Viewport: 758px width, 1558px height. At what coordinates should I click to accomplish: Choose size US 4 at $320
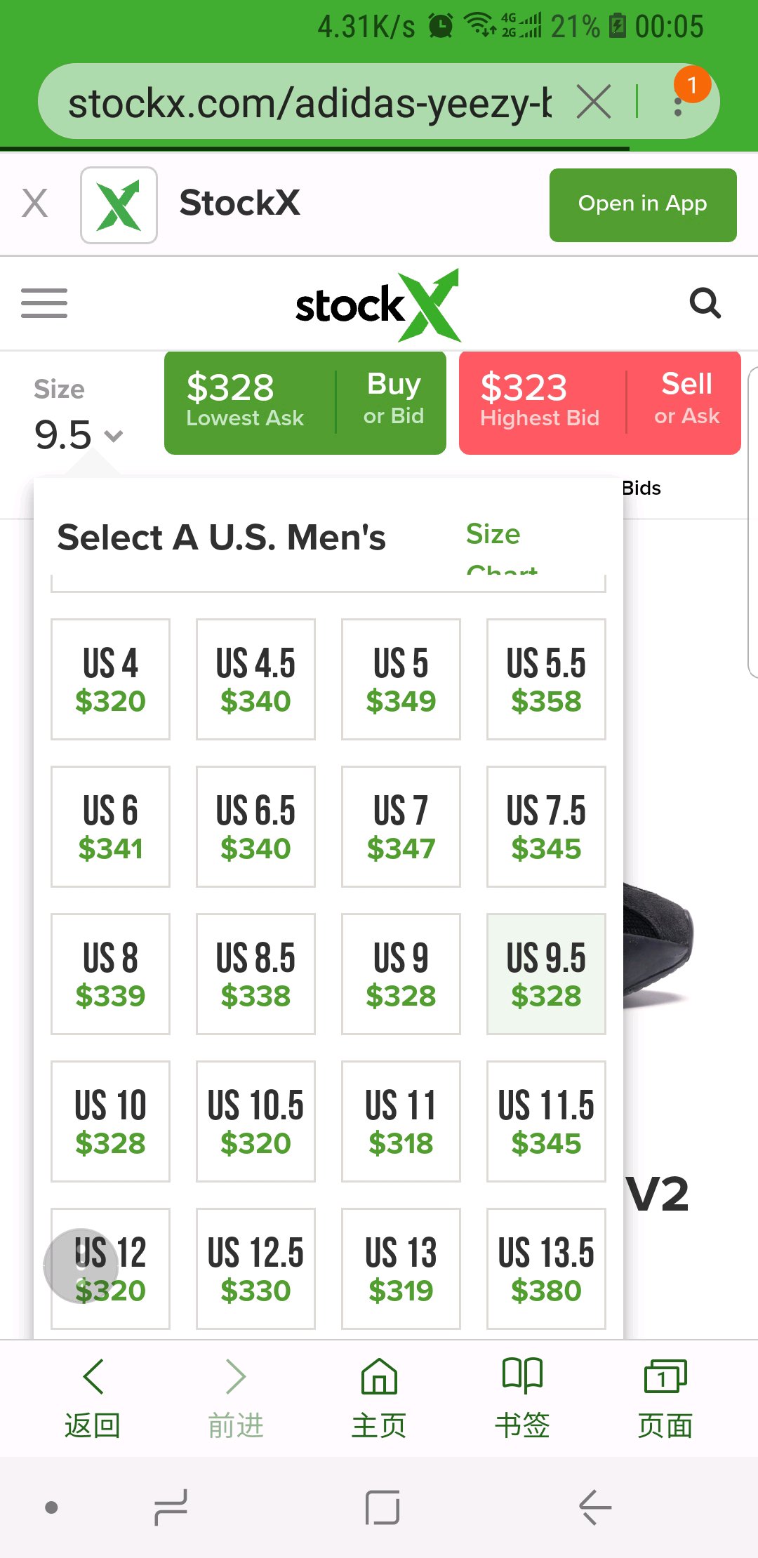110,679
